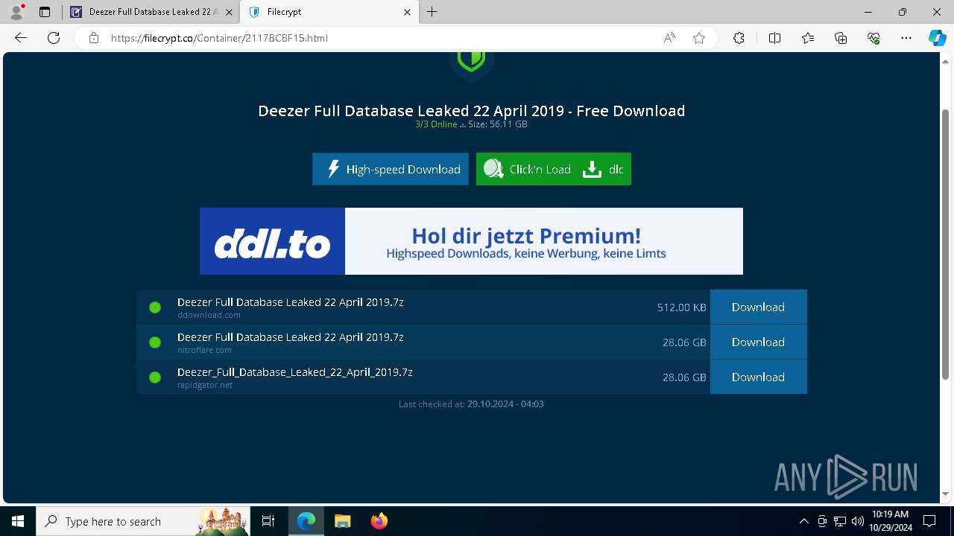
Task: Open Microsoft Edge from taskbar
Action: pos(306,521)
